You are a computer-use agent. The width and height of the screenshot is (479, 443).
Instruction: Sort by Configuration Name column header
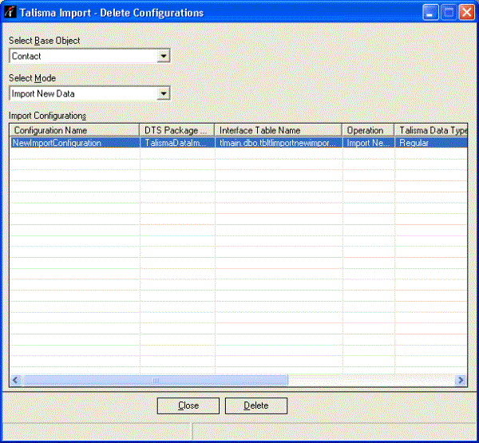click(x=74, y=130)
